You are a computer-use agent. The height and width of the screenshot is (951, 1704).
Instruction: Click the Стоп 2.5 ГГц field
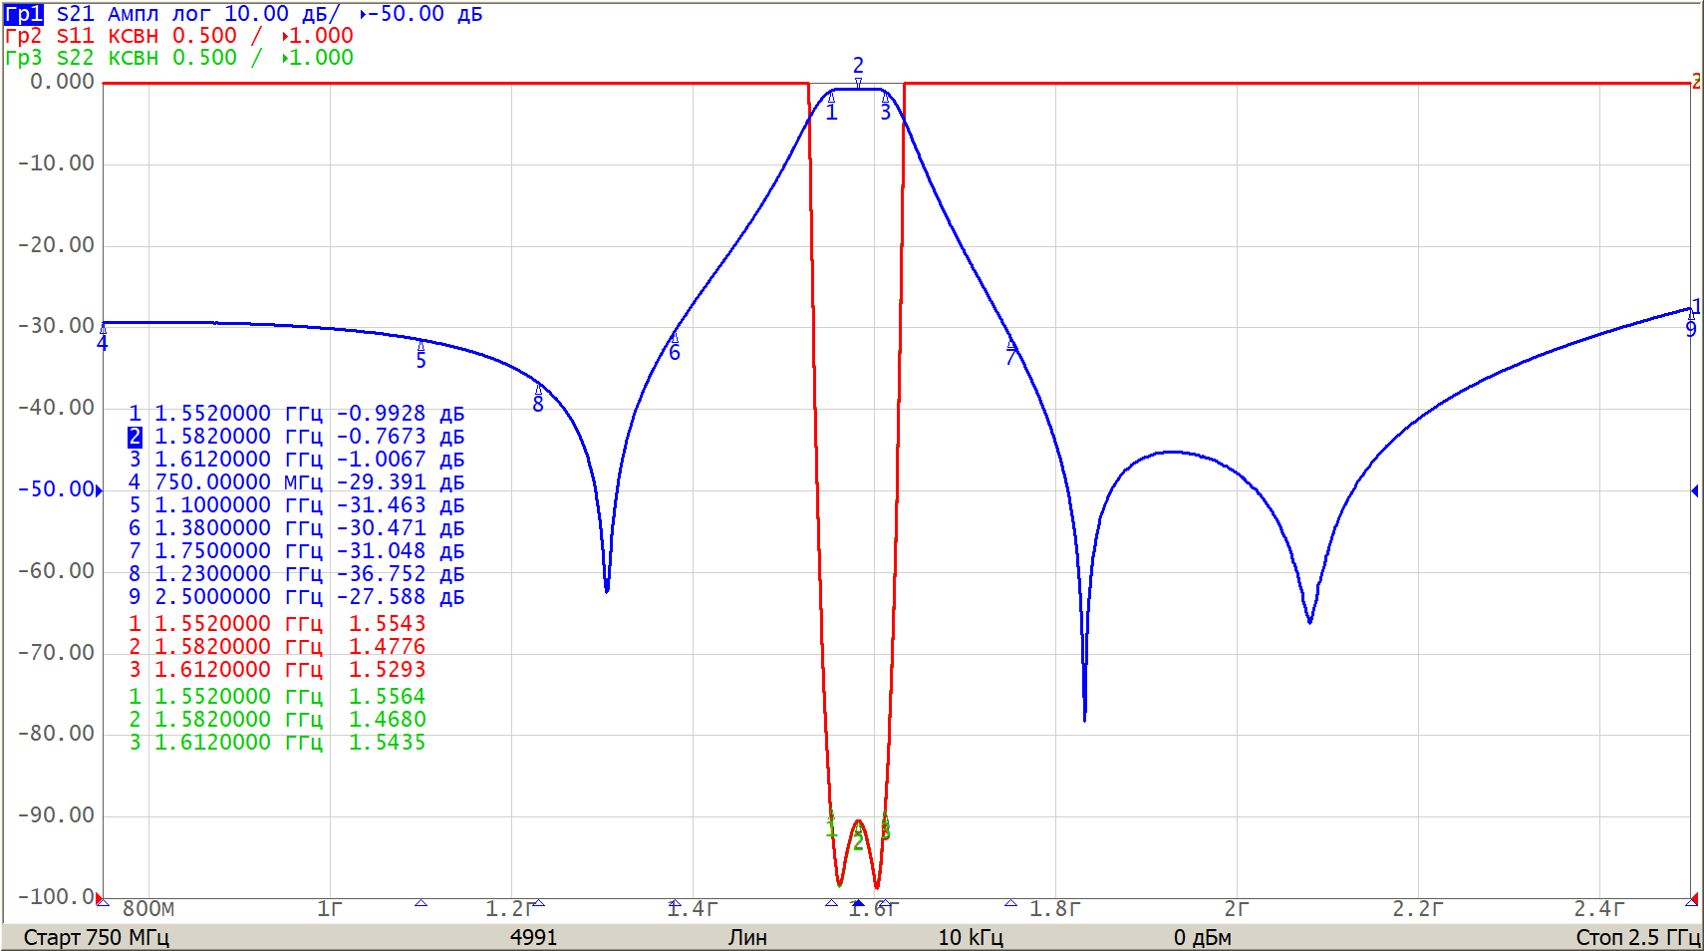pos(1636,937)
